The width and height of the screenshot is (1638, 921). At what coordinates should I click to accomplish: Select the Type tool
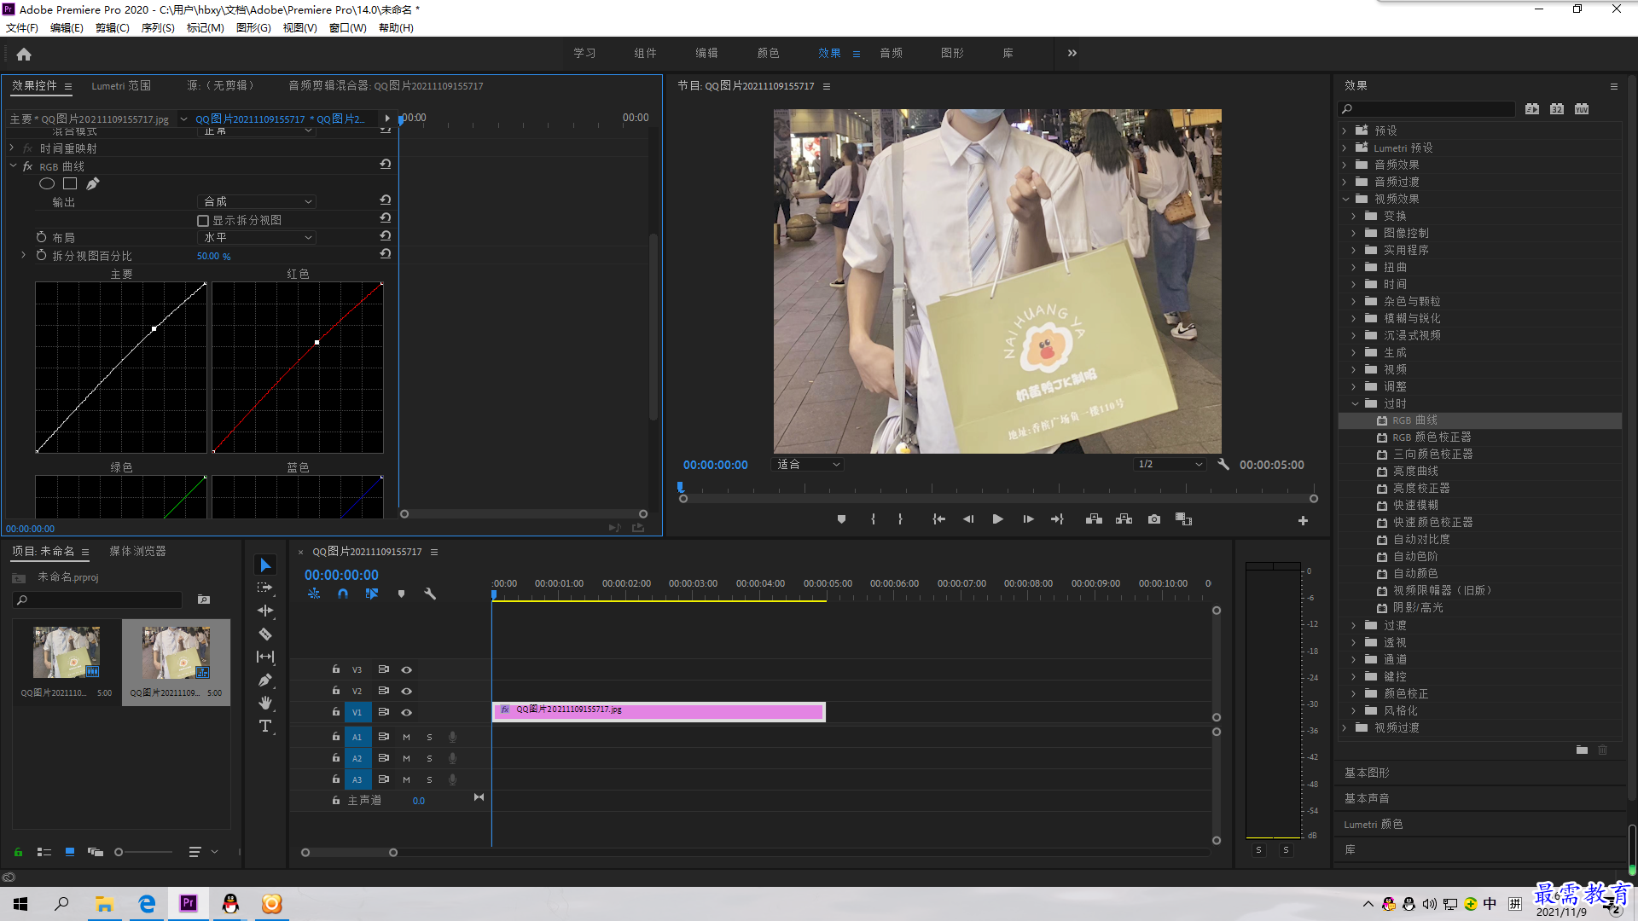click(265, 726)
